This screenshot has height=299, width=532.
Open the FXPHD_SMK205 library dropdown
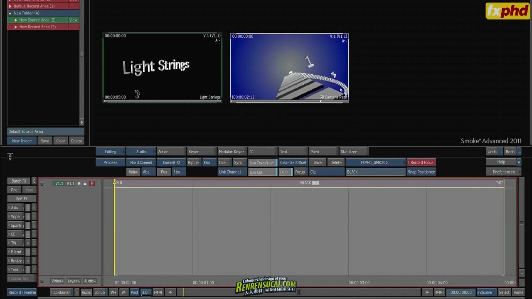tap(375, 162)
